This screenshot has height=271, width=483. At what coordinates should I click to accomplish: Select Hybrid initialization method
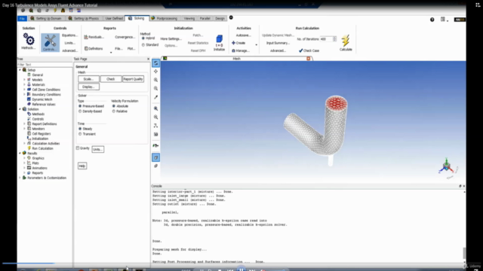148,38
